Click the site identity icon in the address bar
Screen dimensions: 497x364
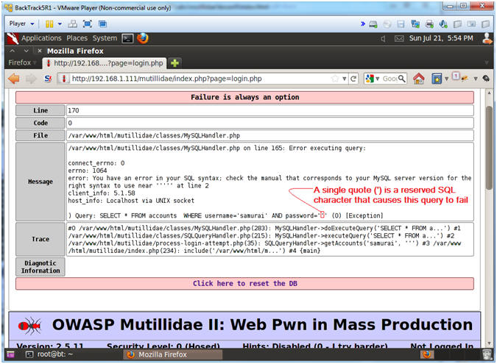click(64, 79)
